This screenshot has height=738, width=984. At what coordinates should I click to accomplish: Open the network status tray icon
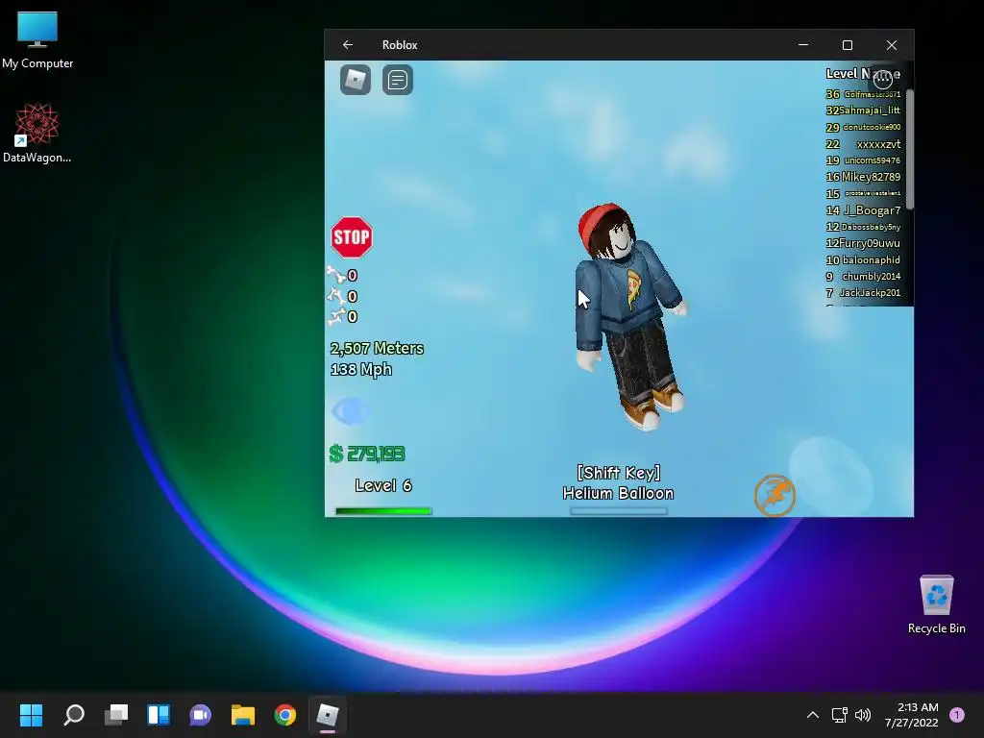point(839,715)
